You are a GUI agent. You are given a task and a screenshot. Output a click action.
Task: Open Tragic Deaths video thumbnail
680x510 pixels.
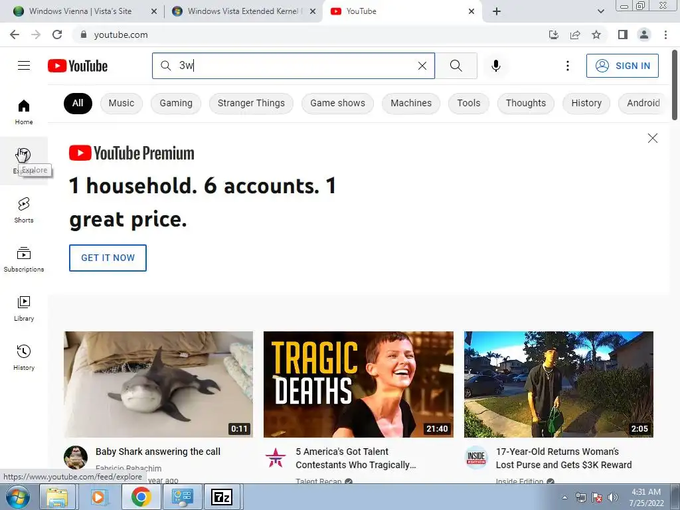point(358,384)
